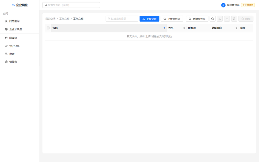Focus the 搜索文件名 search box
Viewport: 259px width, 162px height.
71,5
